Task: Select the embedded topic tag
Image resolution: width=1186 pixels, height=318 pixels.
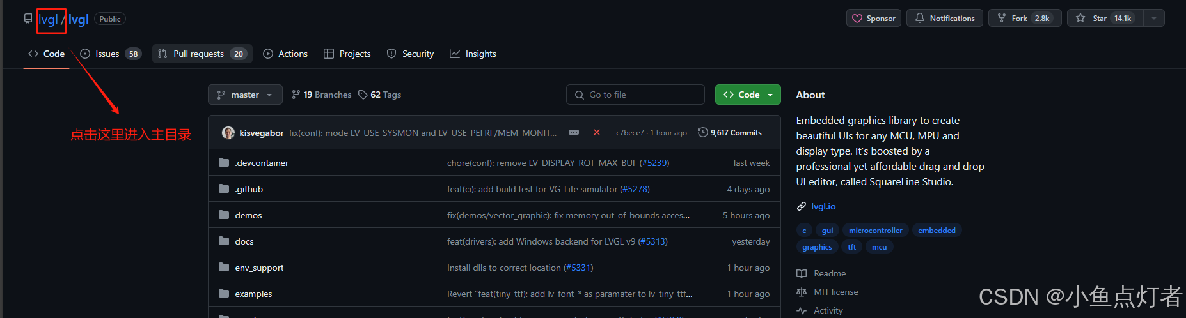Action: (937, 231)
